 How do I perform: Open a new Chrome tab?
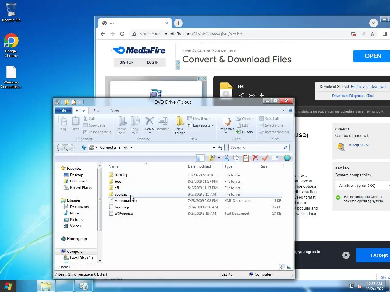178,23
